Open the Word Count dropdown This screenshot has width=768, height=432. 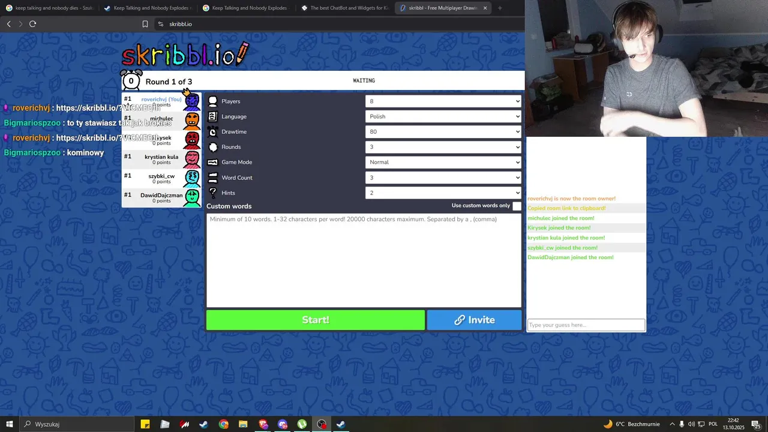(x=443, y=178)
